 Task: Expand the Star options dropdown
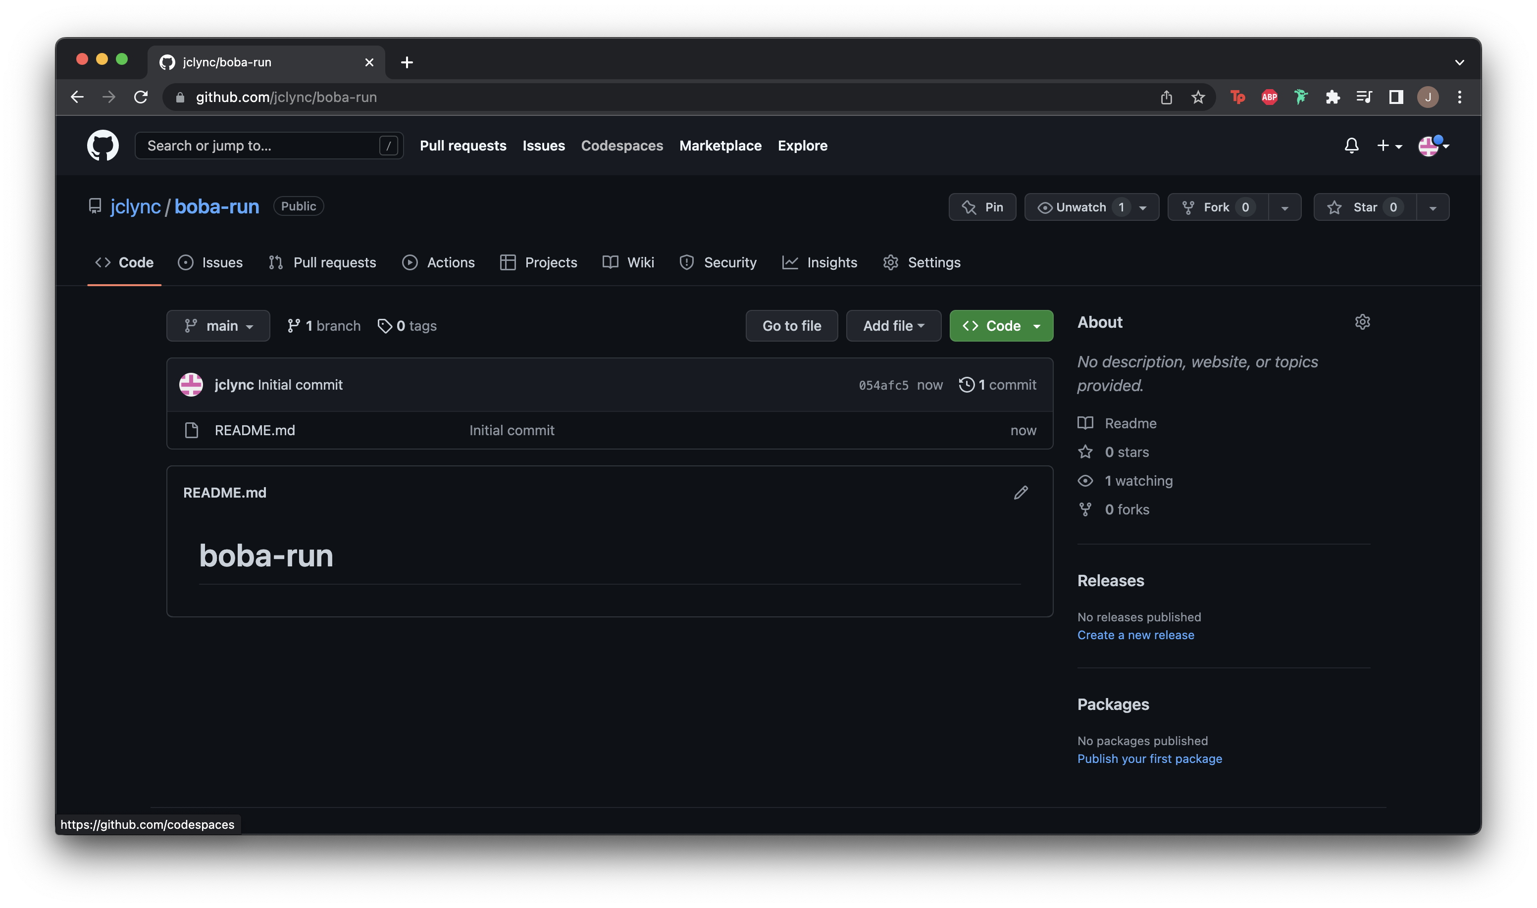[1433, 206]
